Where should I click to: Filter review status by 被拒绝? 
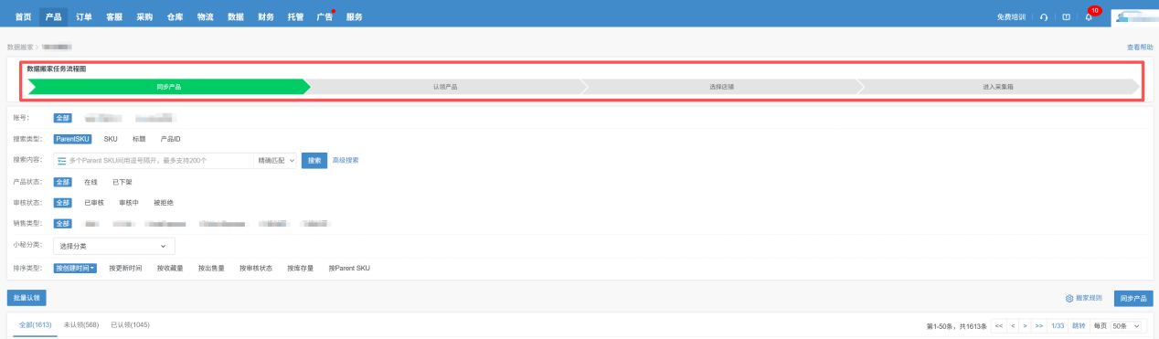[164, 203]
